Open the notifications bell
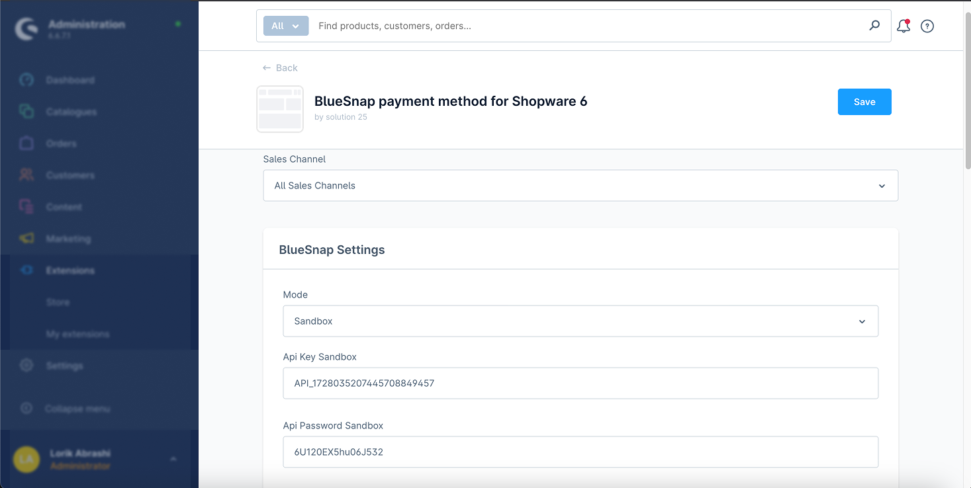971x488 pixels. tap(903, 26)
